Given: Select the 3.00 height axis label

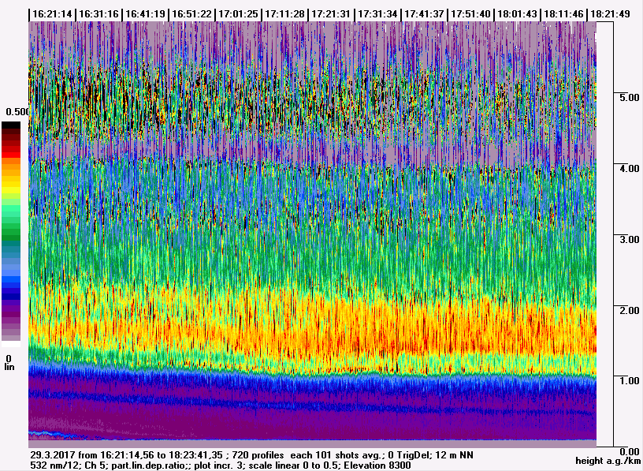Looking at the screenshot, I should (629, 239).
